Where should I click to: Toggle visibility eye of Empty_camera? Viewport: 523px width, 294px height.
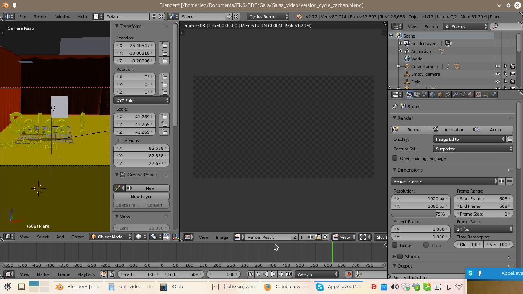pyautogui.click(x=497, y=74)
